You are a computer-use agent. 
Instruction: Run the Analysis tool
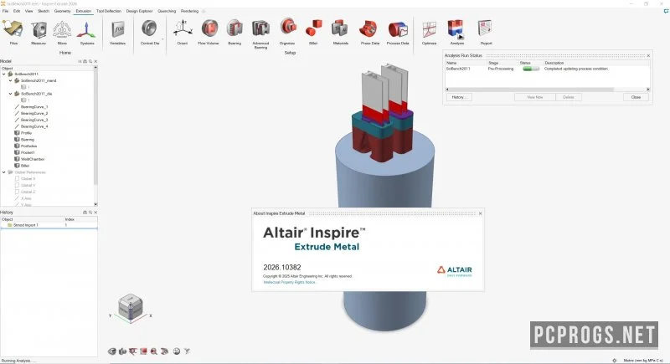click(x=456, y=31)
